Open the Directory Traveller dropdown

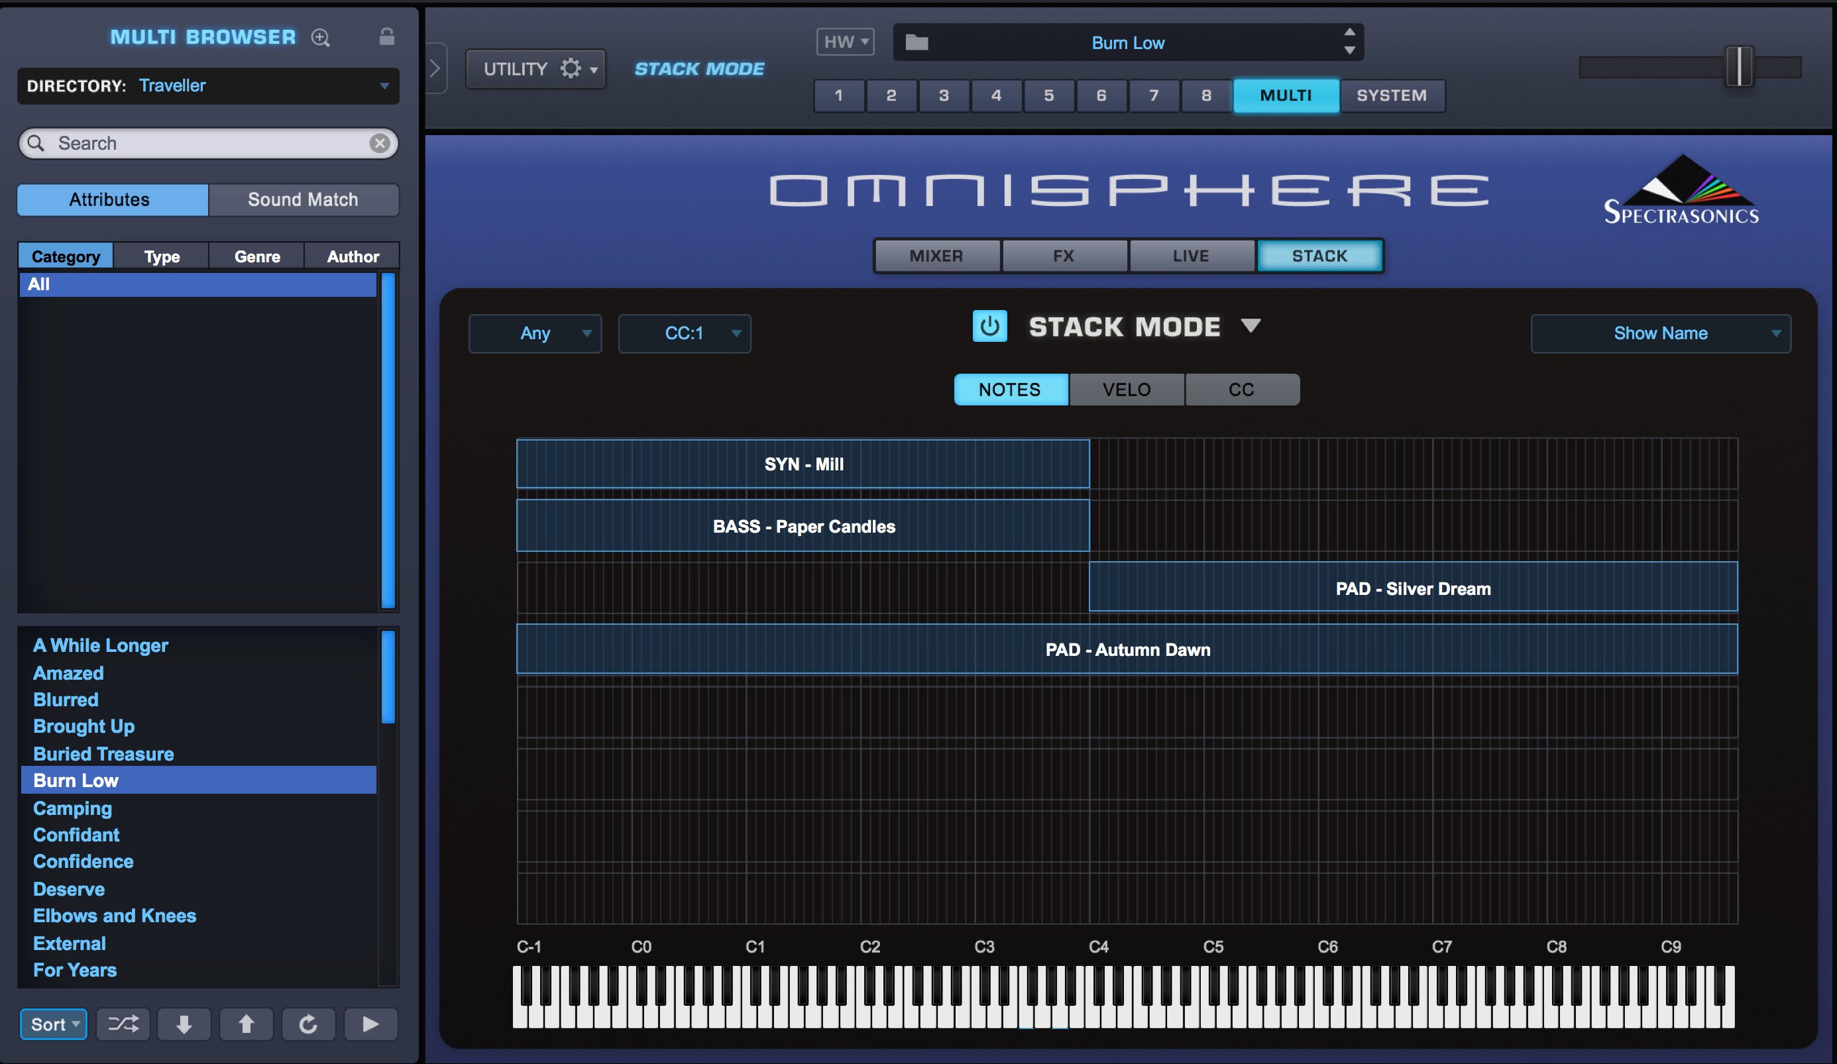click(209, 86)
